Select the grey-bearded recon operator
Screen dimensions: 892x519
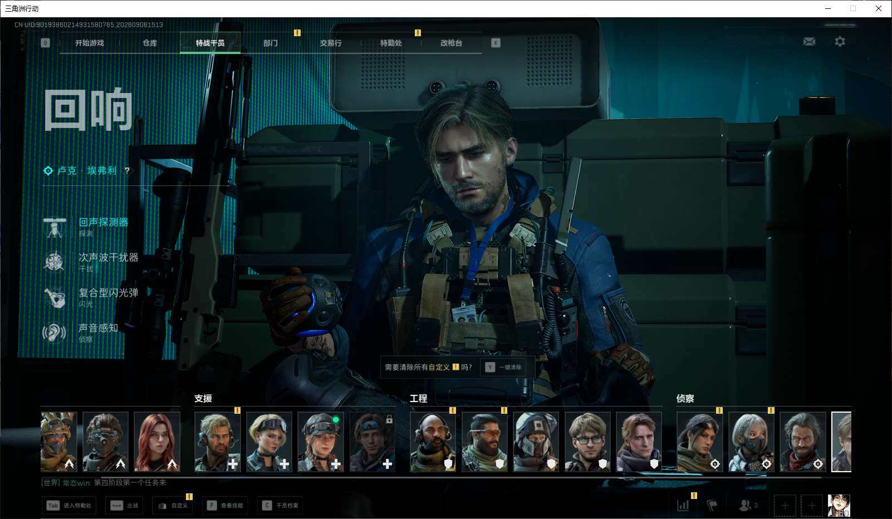(803, 442)
